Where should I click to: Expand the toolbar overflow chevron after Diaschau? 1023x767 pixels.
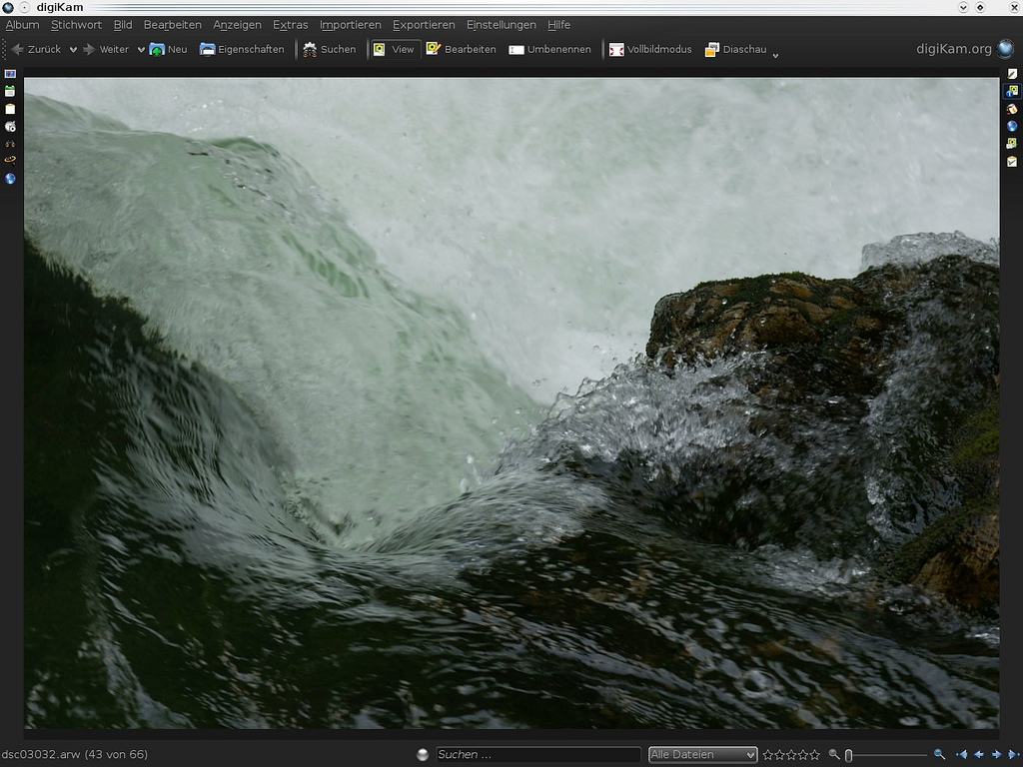tap(776, 54)
